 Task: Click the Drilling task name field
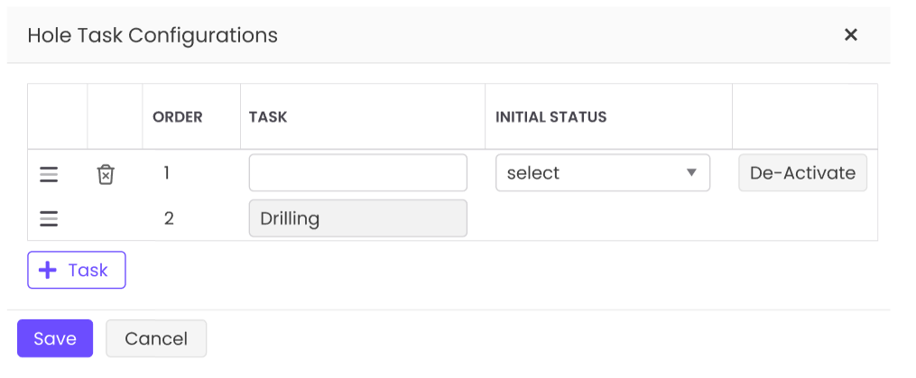pos(357,218)
